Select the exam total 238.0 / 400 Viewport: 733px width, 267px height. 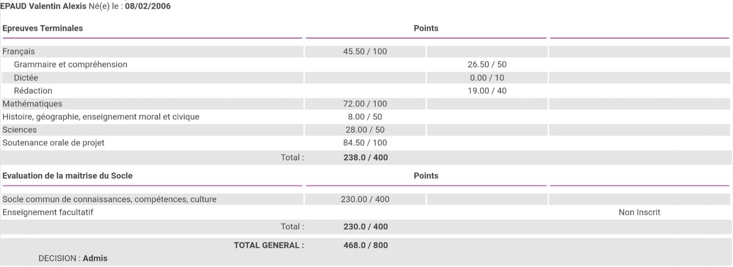pyautogui.click(x=365, y=158)
